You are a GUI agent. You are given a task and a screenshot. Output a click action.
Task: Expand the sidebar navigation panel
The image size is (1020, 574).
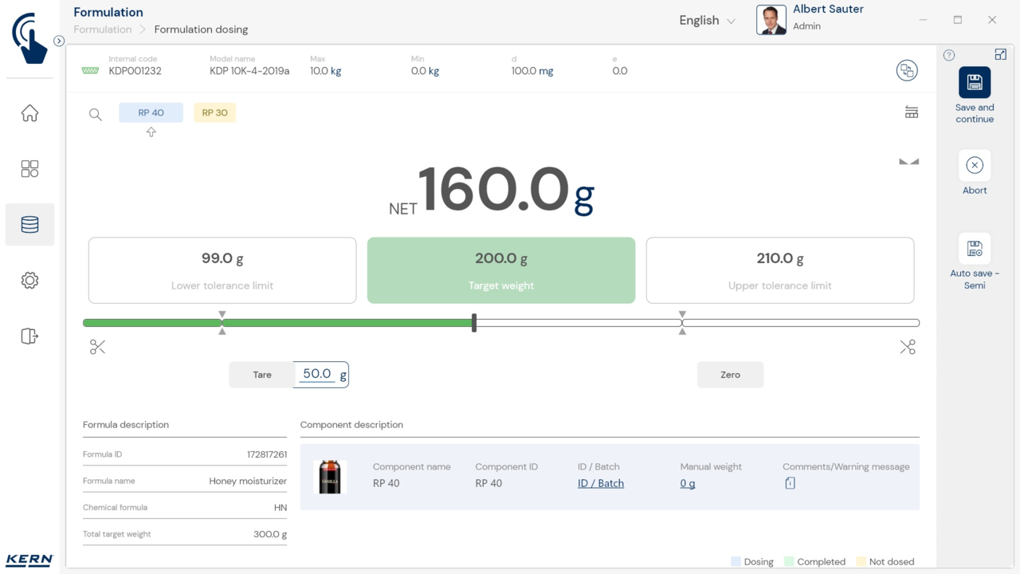pyautogui.click(x=59, y=41)
